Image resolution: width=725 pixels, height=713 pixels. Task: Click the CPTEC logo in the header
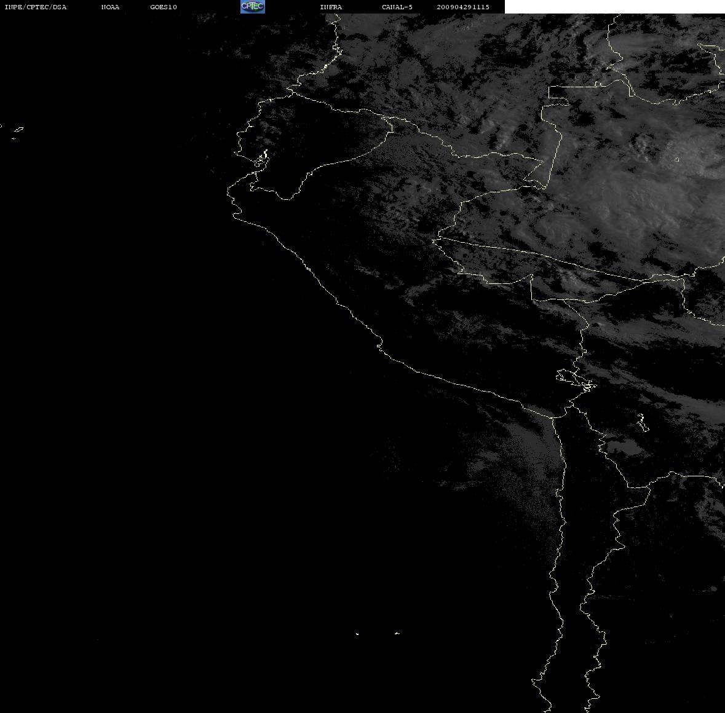coord(253,7)
